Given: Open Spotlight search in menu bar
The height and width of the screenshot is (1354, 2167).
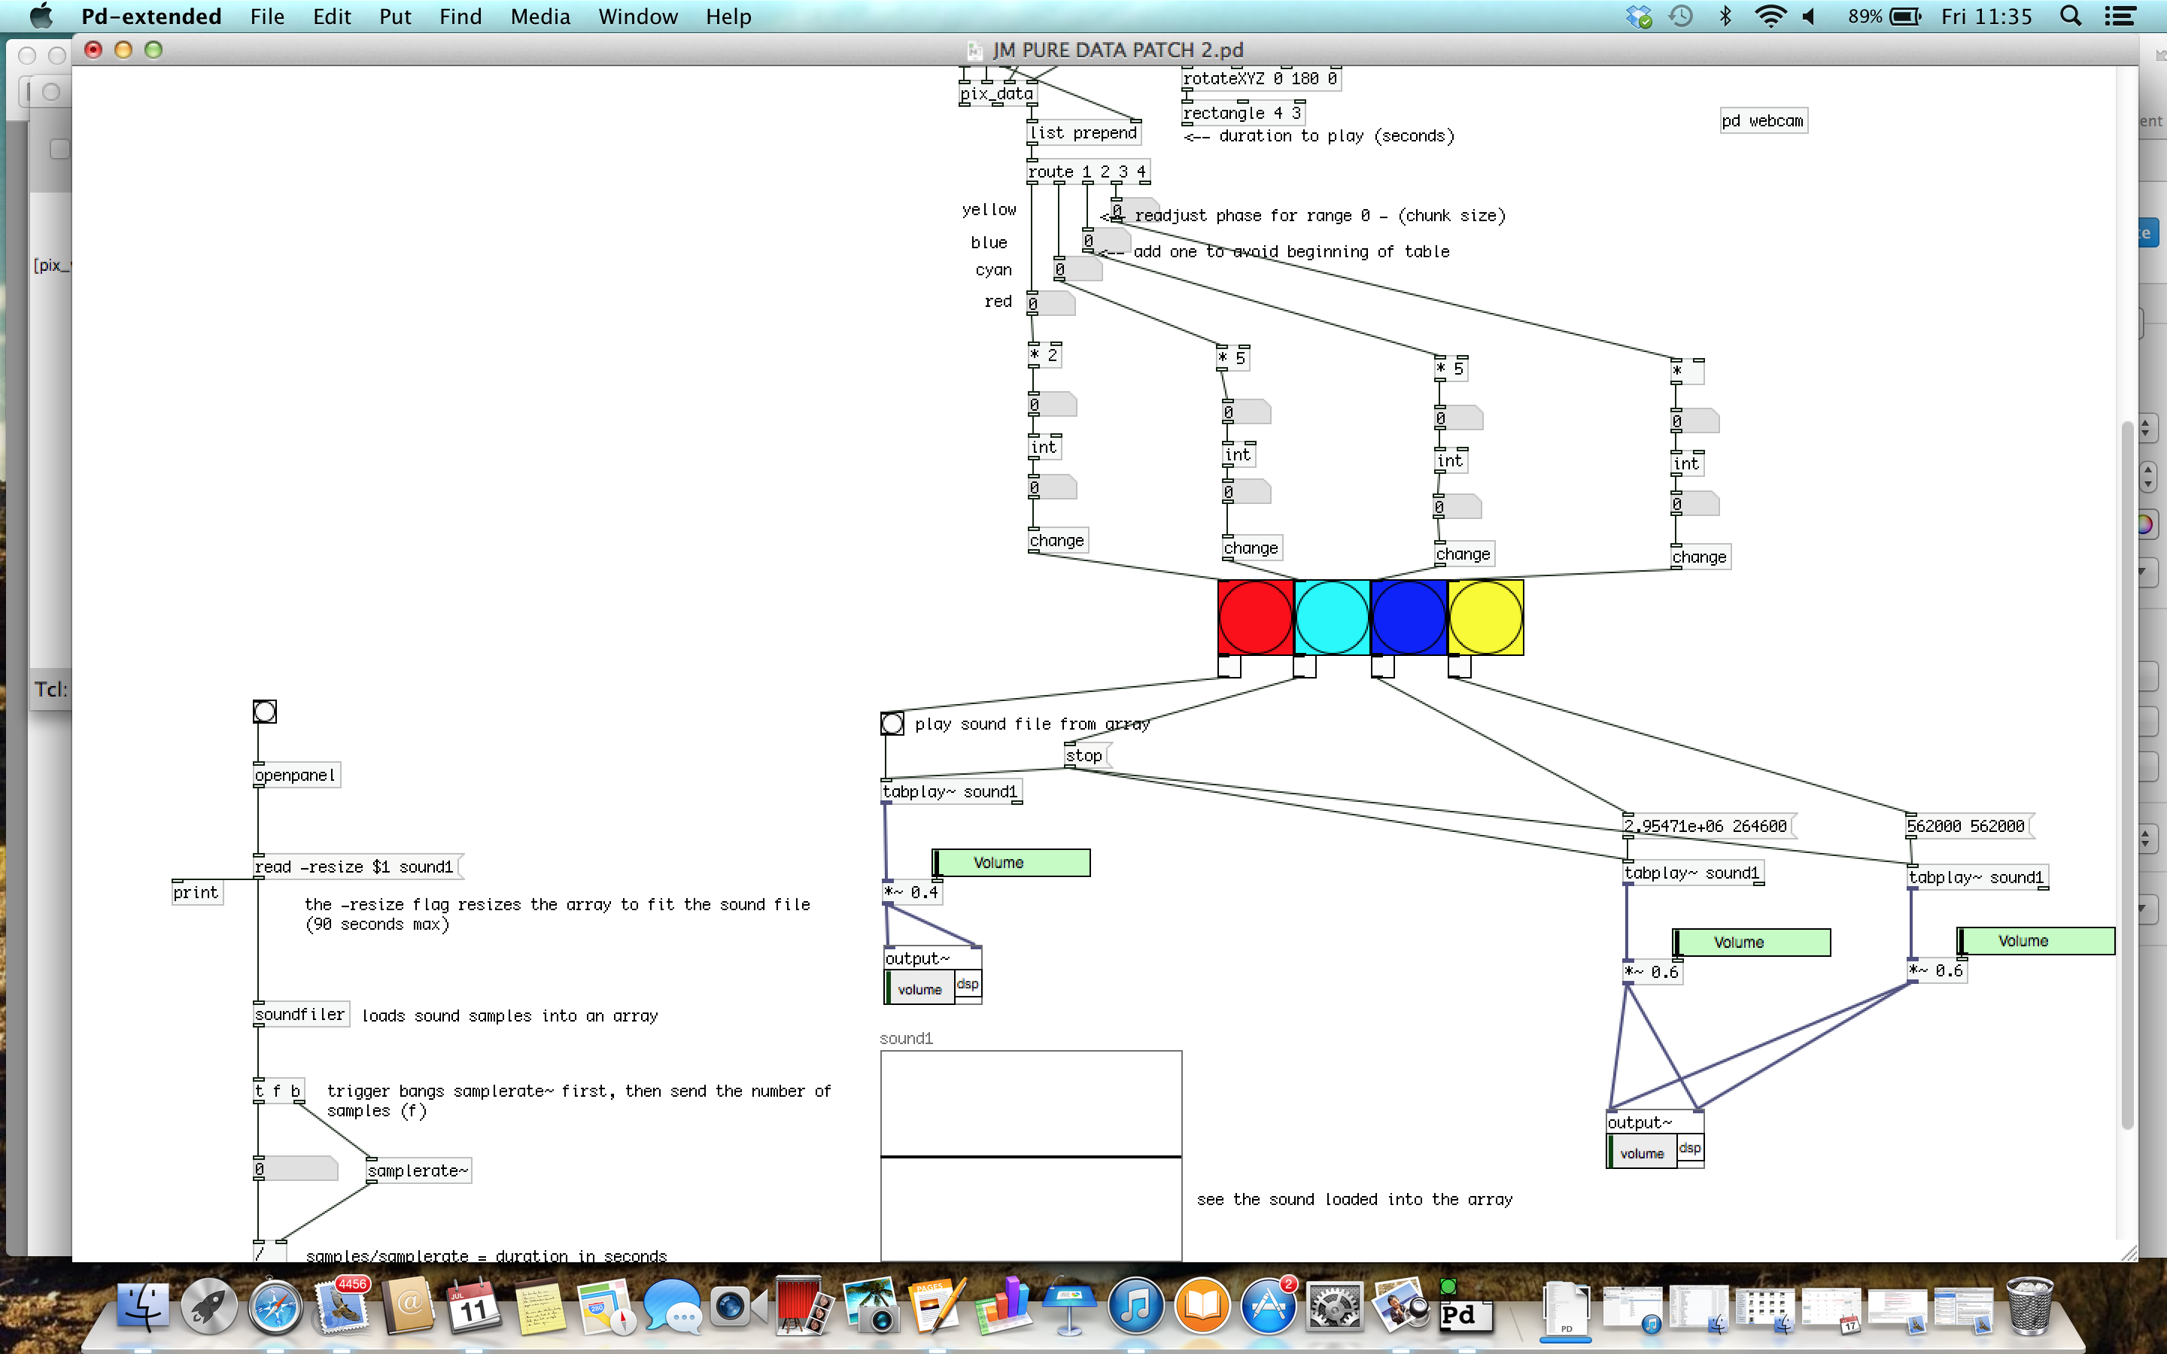Looking at the screenshot, I should (2070, 16).
